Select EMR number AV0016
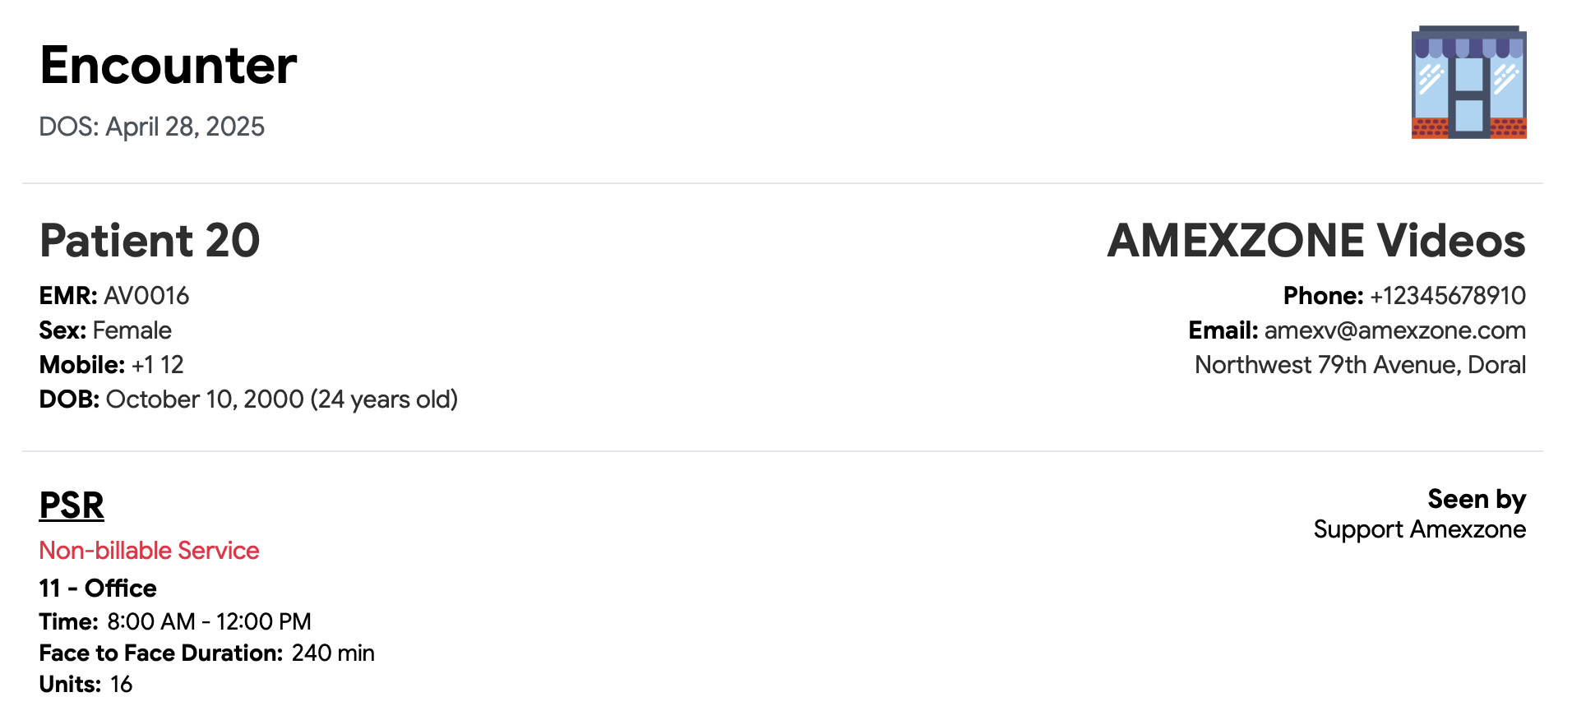Viewport: 1572px width, 720px height. pyautogui.click(x=146, y=296)
